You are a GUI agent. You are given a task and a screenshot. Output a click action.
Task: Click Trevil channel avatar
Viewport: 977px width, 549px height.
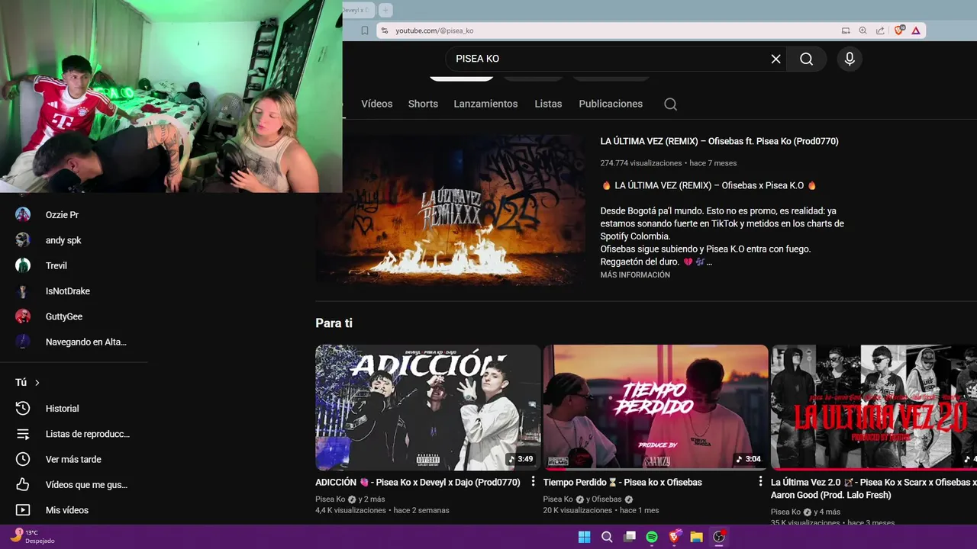pyautogui.click(x=23, y=265)
